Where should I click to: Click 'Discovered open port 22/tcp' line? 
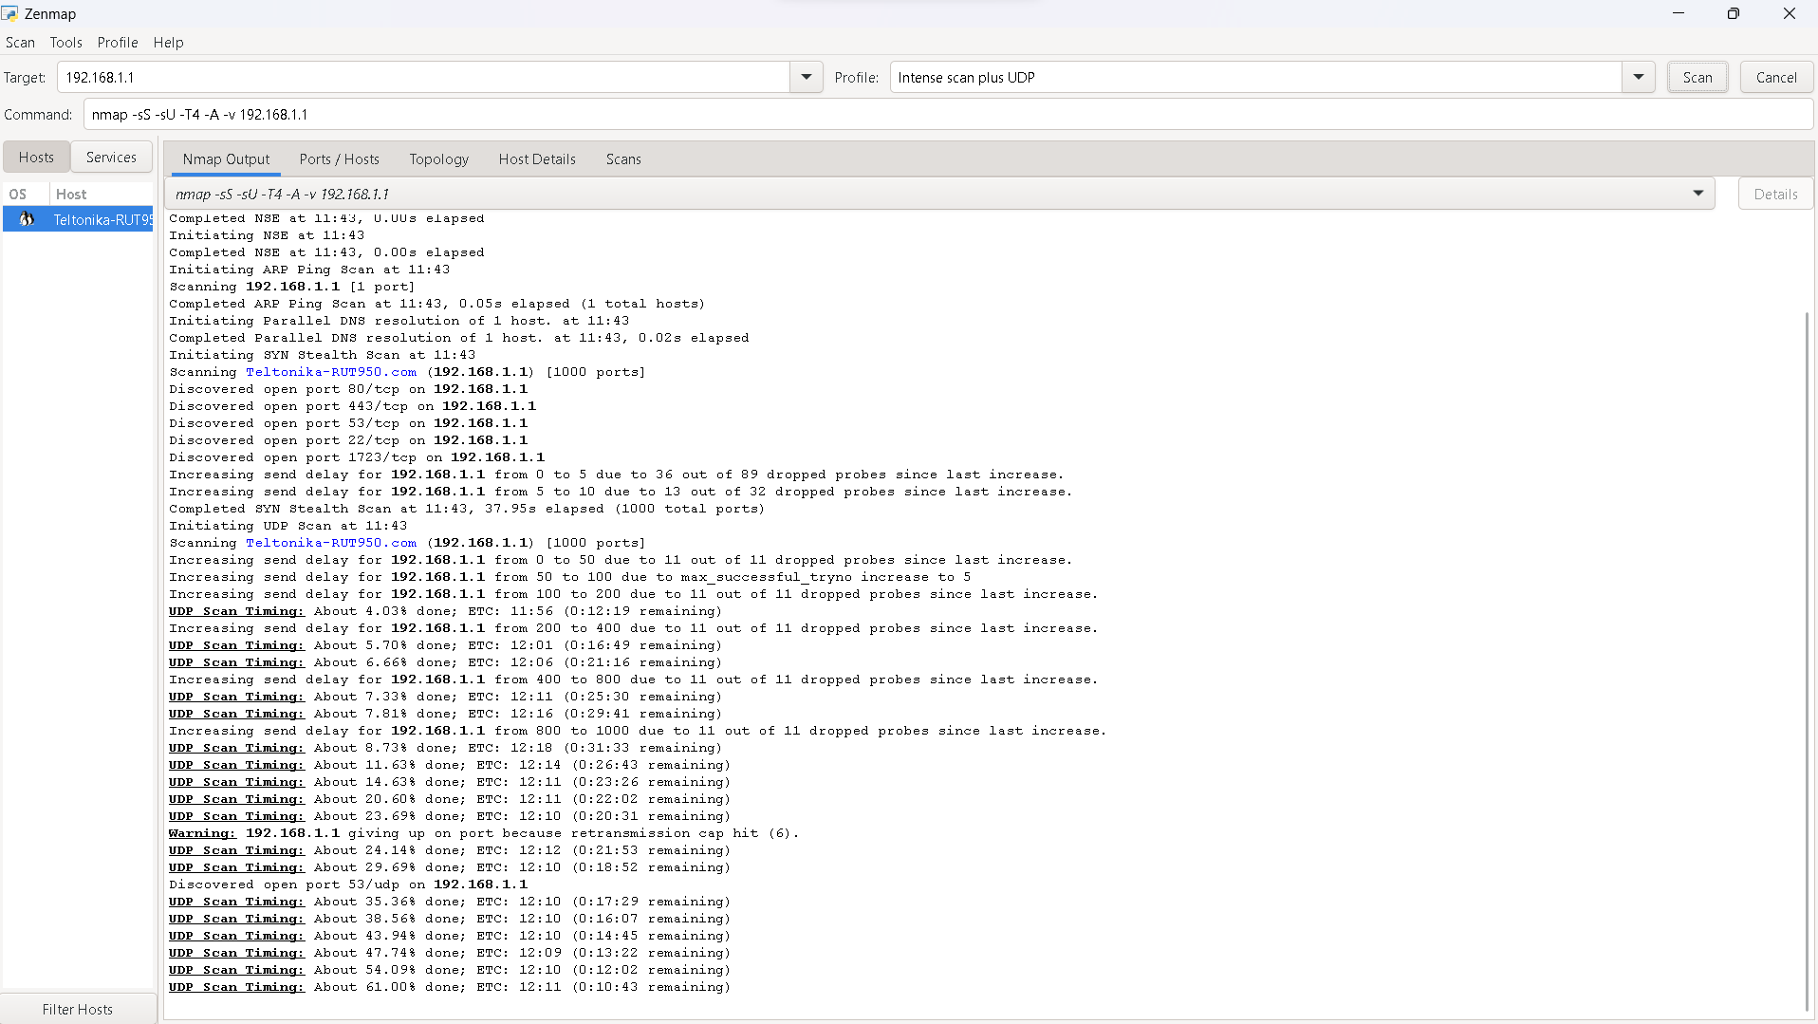point(348,440)
